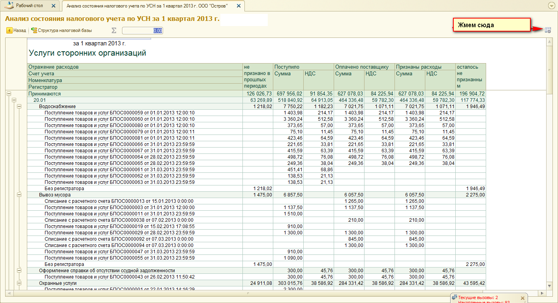Collapse the Водоснабжение group

coord(19,107)
